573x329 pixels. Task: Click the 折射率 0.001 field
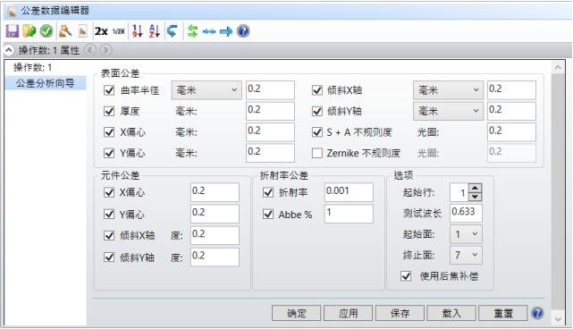(349, 192)
